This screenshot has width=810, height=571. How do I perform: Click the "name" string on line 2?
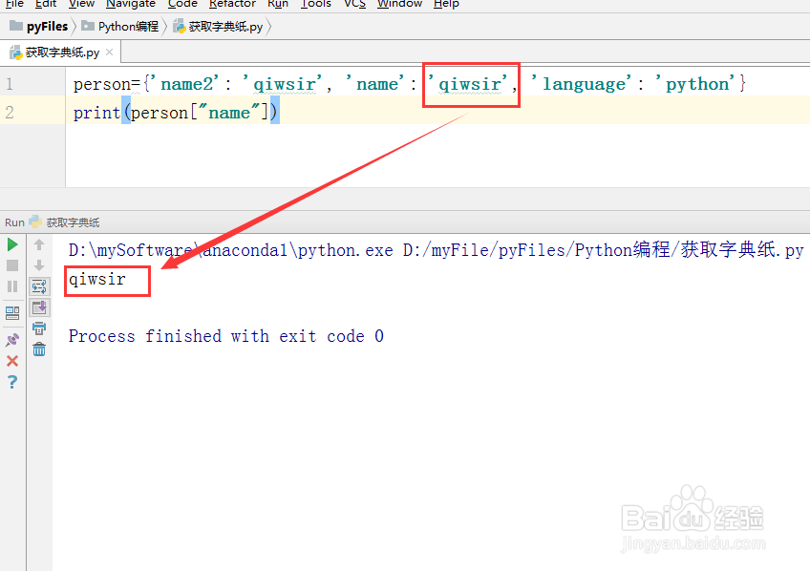pos(229,113)
